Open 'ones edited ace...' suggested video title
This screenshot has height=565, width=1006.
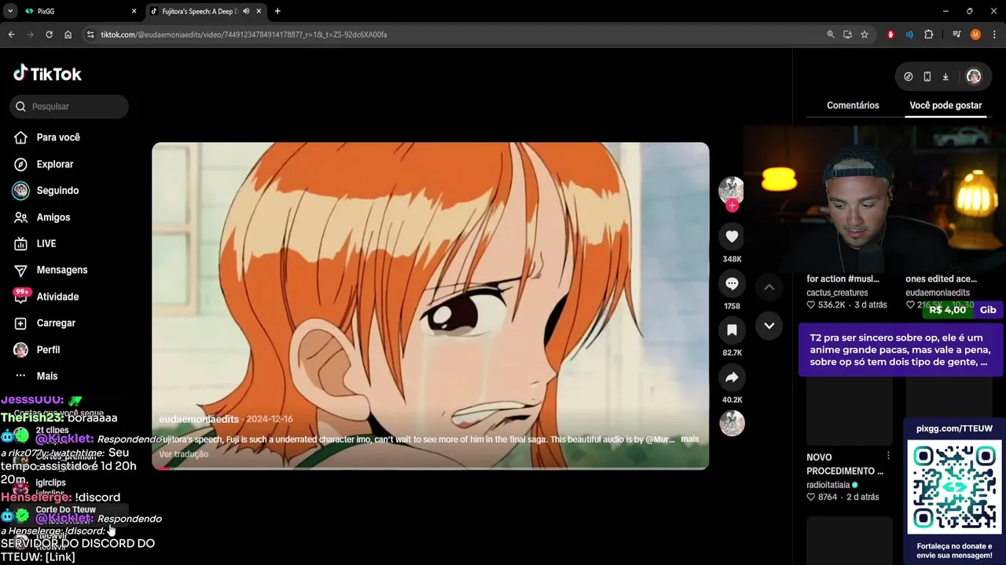[942, 279]
